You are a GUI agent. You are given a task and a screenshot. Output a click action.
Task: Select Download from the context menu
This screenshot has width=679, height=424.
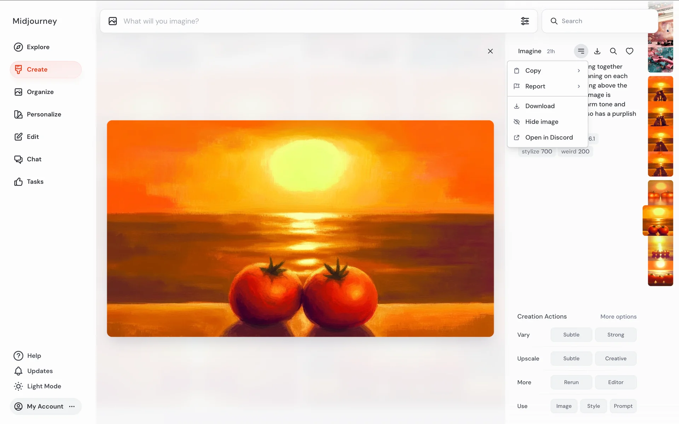point(540,106)
